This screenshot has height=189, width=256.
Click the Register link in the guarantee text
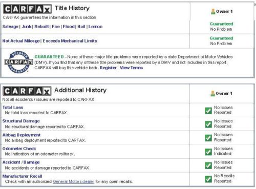[x=108, y=68]
